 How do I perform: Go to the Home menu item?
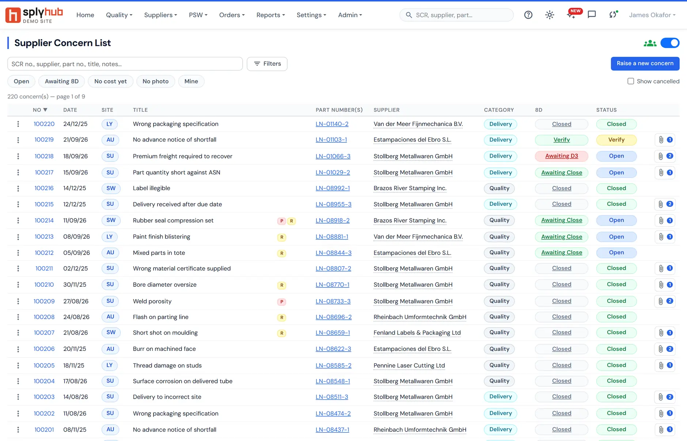coord(85,15)
